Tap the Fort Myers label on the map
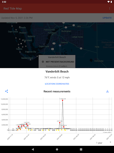The height and width of the screenshot is (153, 114). [52, 33]
